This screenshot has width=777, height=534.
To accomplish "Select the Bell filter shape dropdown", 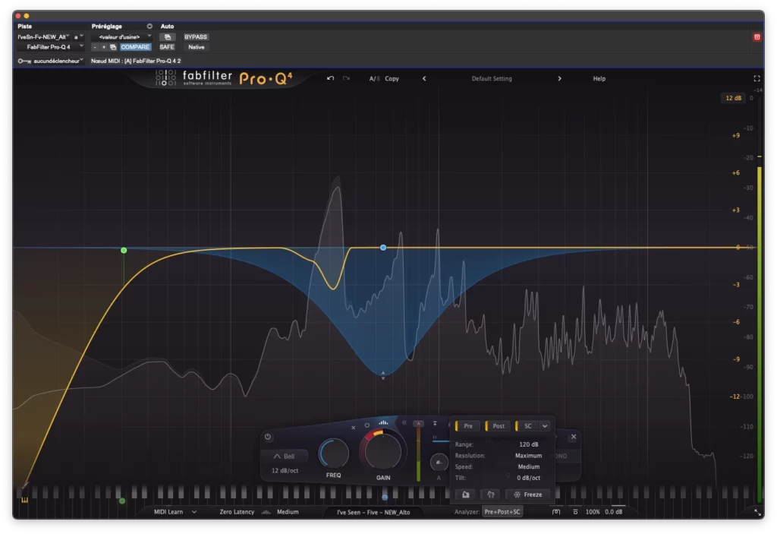I will [285, 456].
